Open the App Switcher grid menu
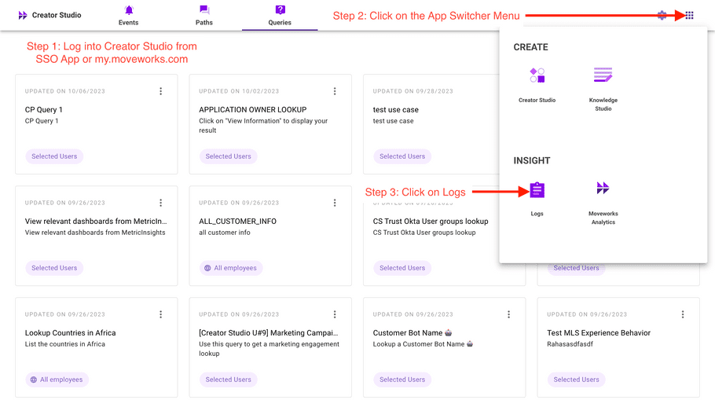Image resolution: width=715 pixels, height=407 pixels. pos(689,16)
